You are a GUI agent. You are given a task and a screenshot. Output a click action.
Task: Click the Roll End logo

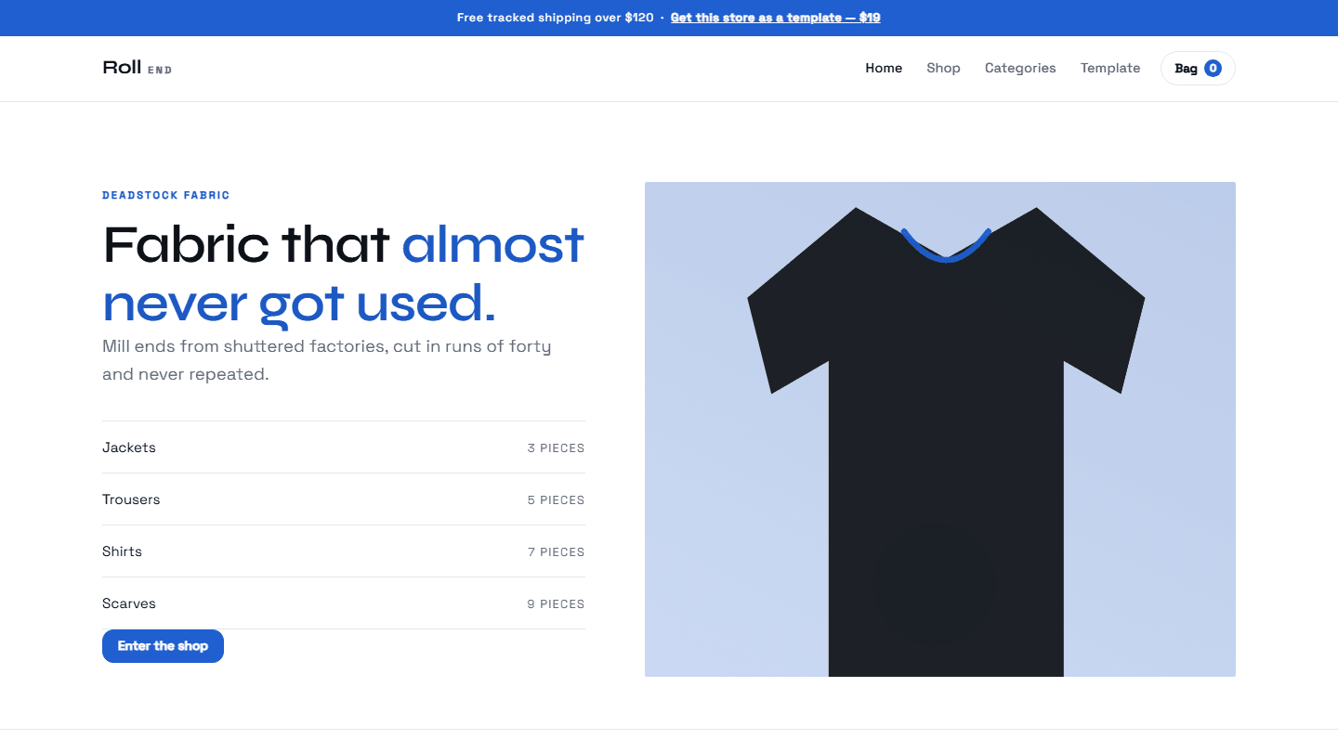138,68
